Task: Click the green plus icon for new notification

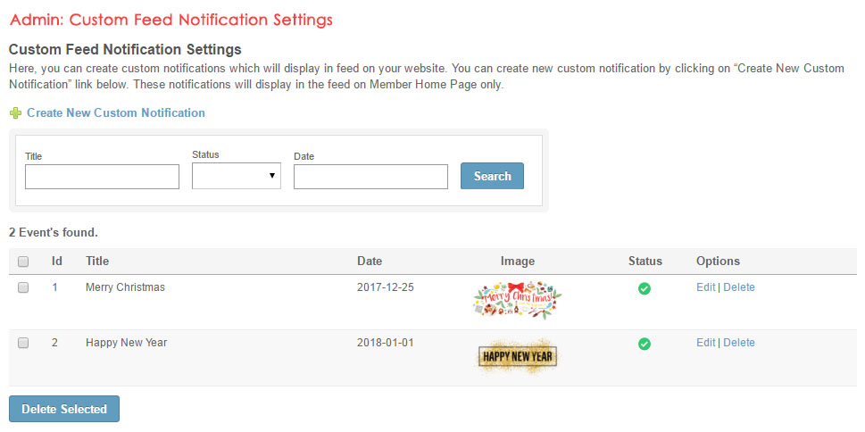Action: point(15,113)
